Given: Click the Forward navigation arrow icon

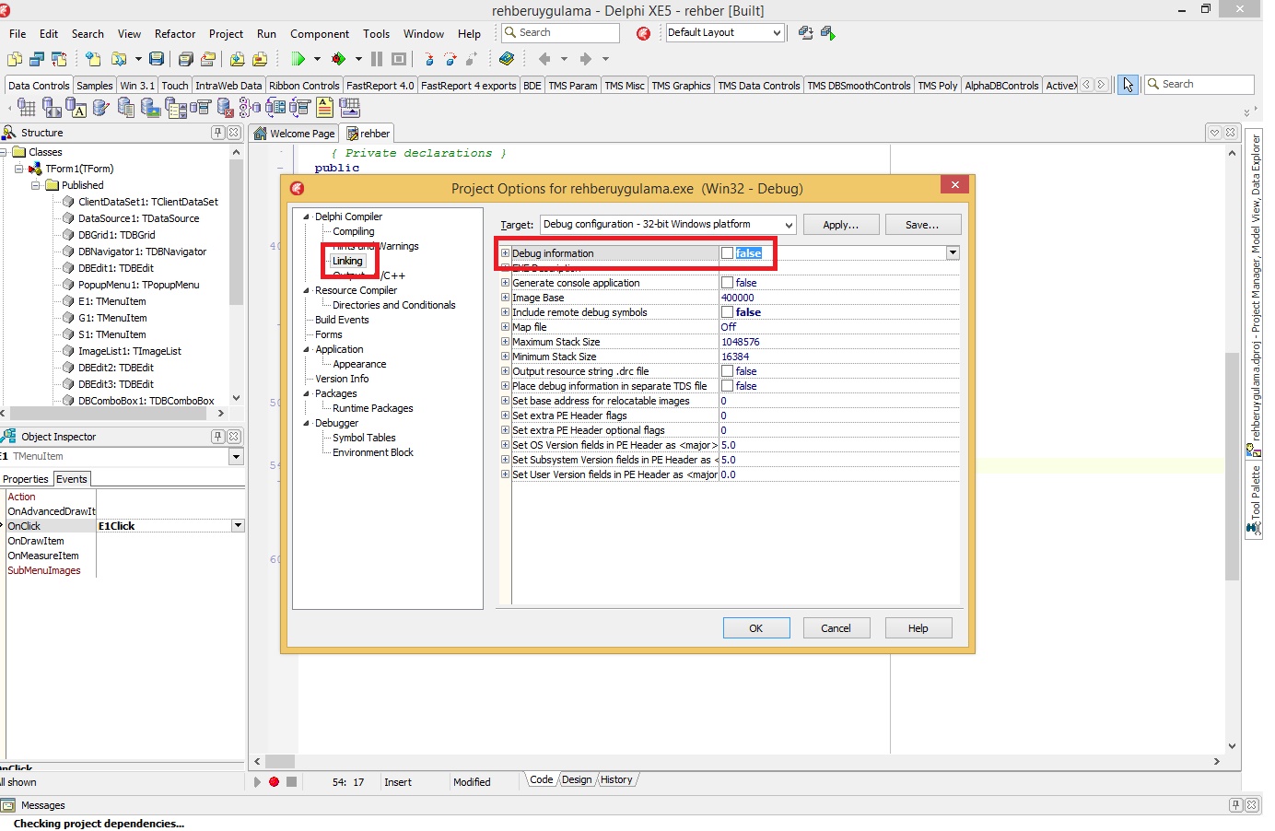Looking at the screenshot, I should [x=585, y=59].
